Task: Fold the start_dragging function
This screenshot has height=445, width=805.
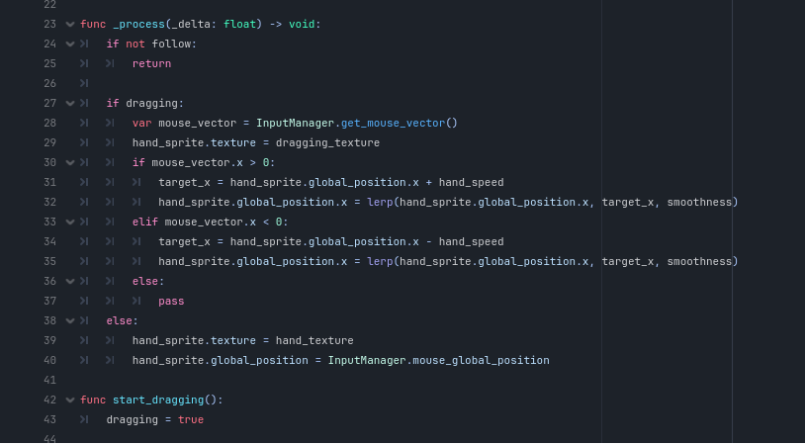Action: [70, 400]
